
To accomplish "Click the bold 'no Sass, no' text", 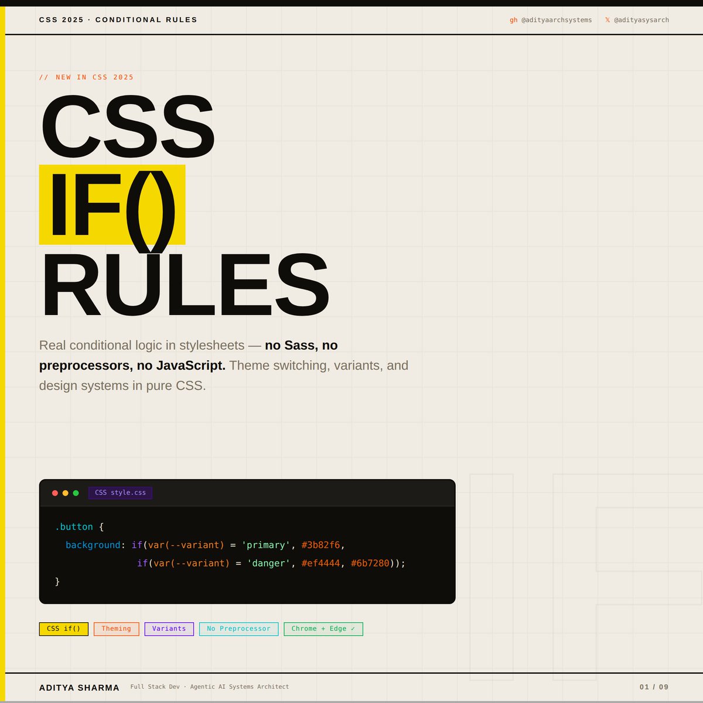I will 301,346.
